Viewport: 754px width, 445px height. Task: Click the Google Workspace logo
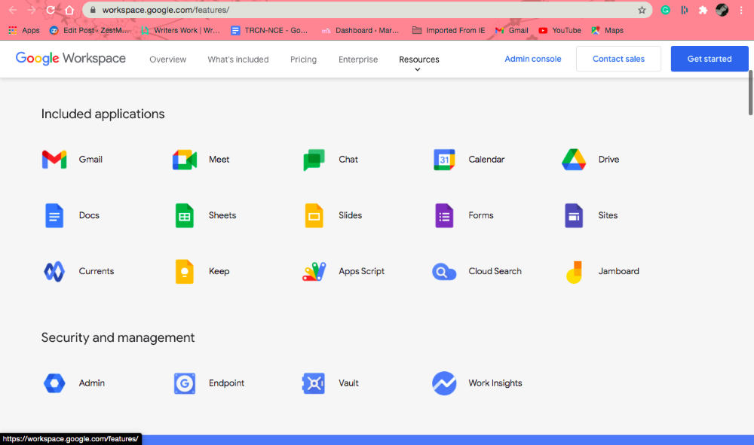[71, 59]
